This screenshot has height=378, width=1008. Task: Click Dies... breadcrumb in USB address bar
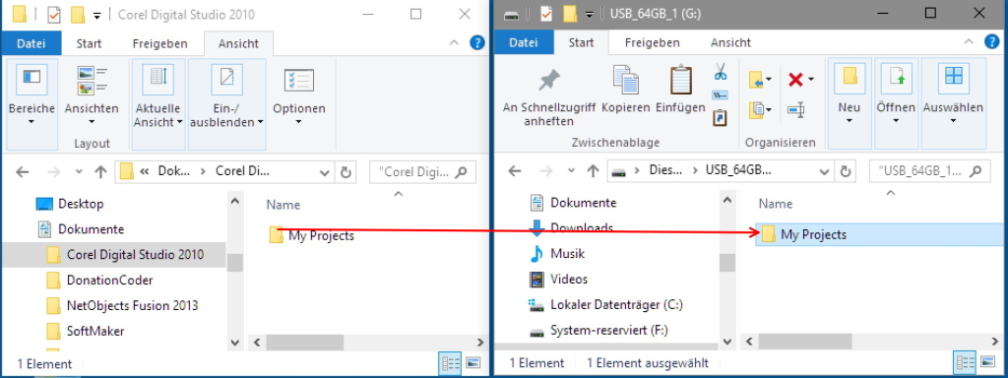(665, 171)
